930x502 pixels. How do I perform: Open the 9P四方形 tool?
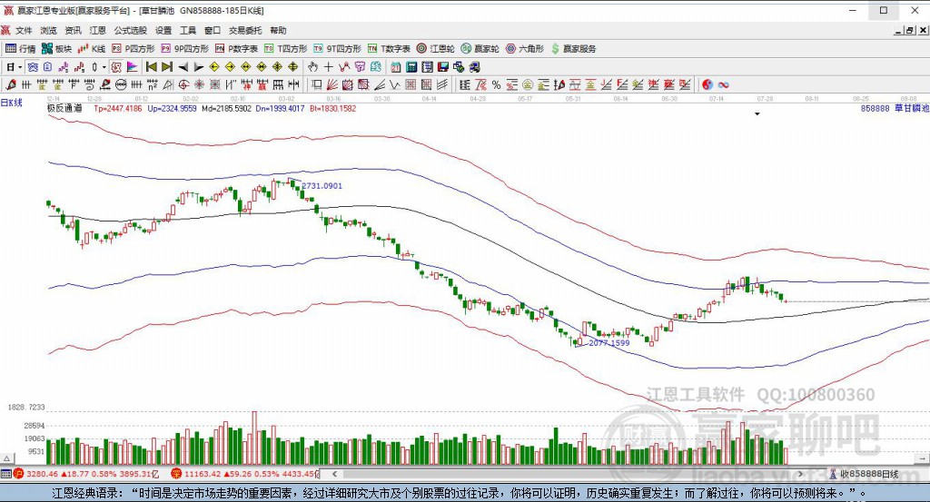pos(185,49)
